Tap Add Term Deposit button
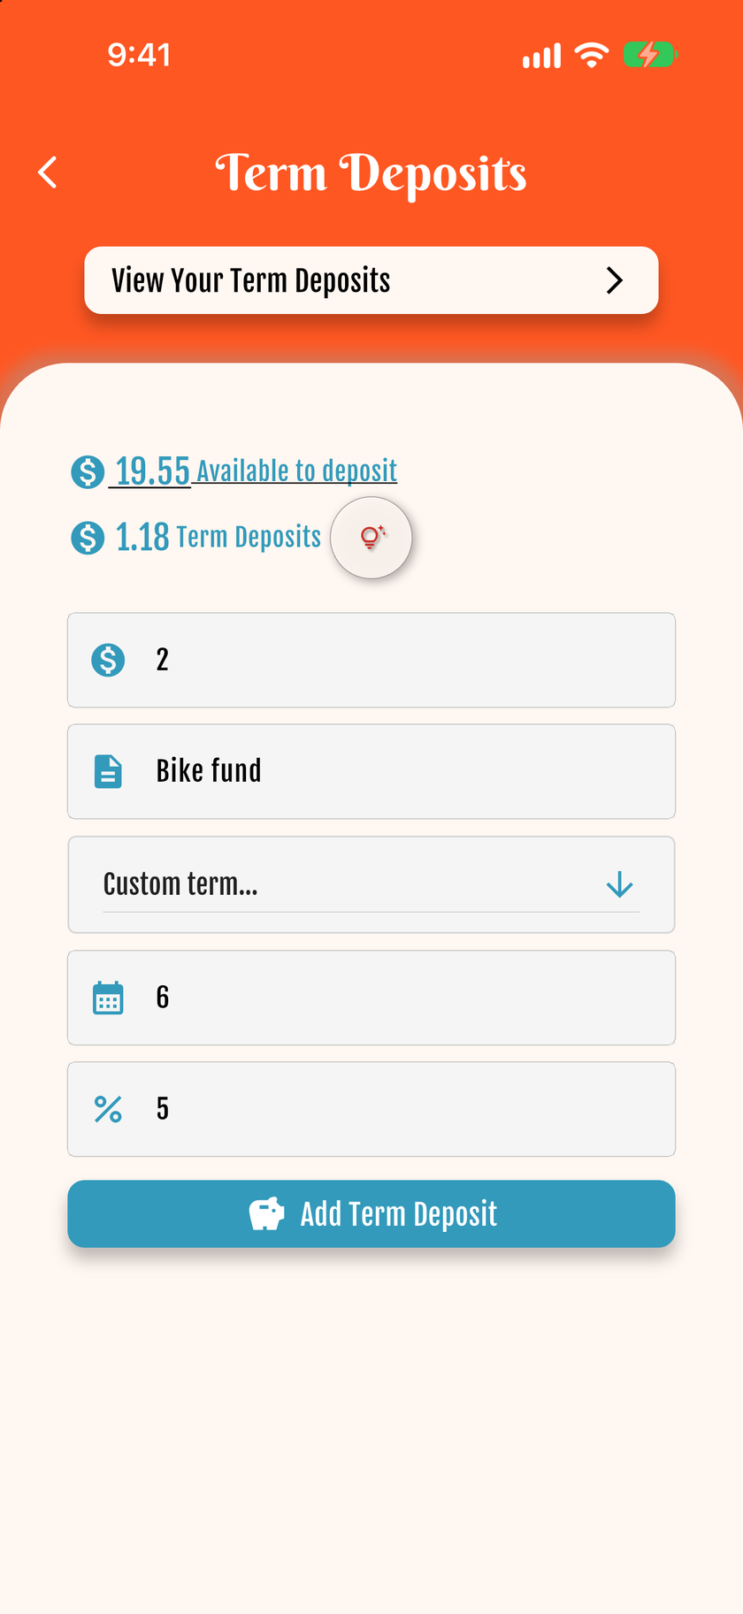 point(371,1214)
